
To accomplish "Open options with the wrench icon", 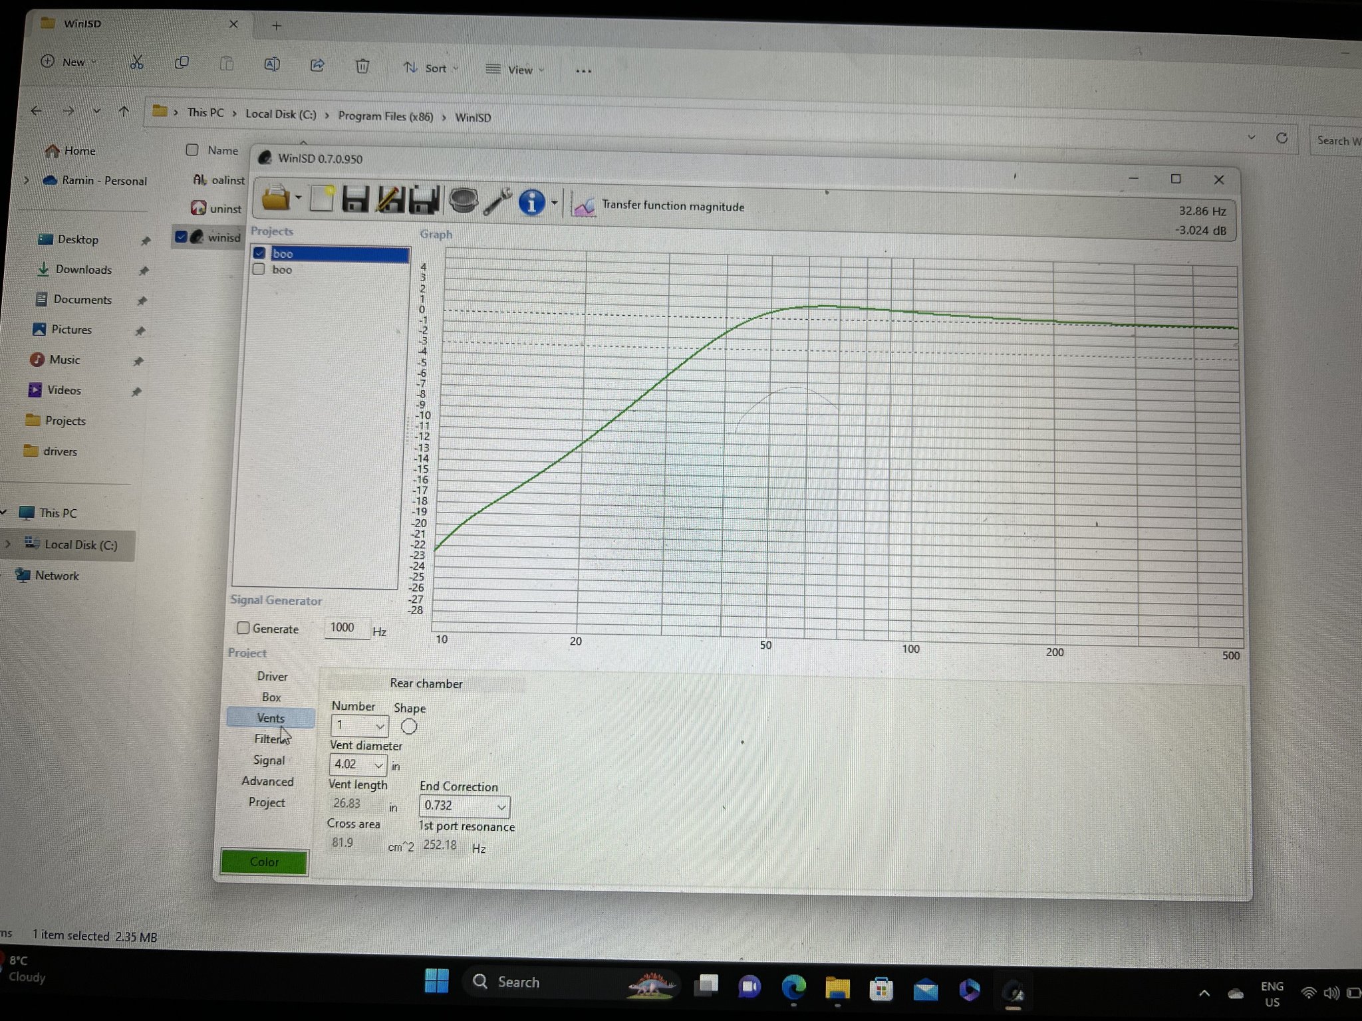I will pyautogui.click(x=497, y=201).
